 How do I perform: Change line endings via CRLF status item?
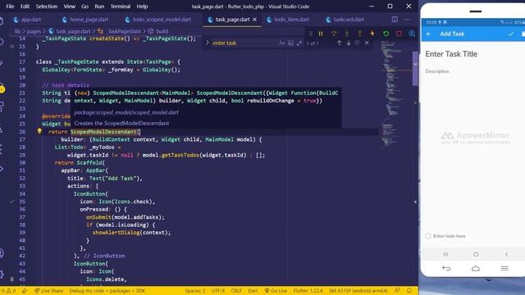pyautogui.click(x=236, y=291)
